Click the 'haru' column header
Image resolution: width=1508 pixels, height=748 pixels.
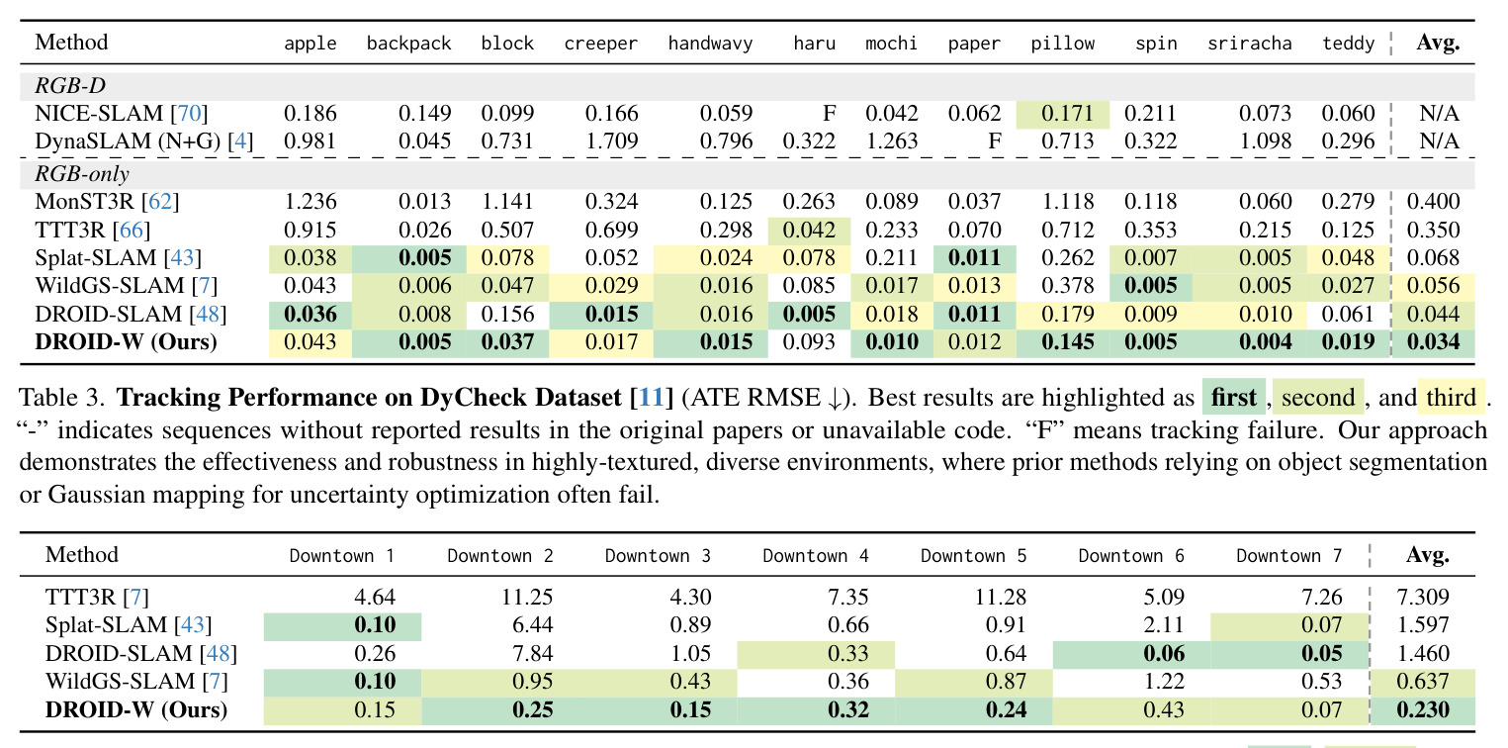click(x=814, y=44)
